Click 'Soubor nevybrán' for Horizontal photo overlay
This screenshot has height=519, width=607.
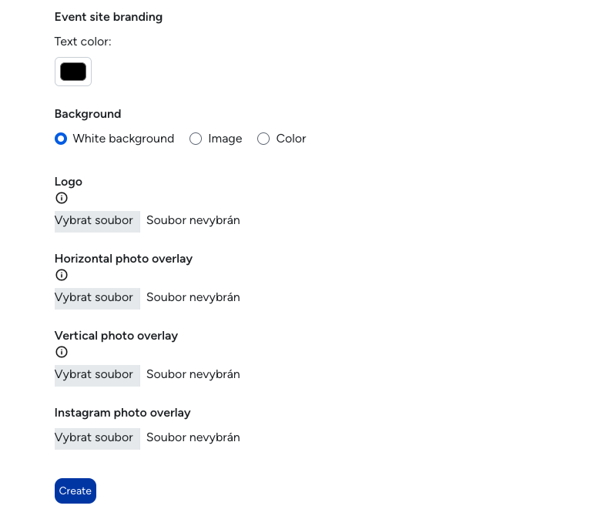pyautogui.click(x=193, y=297)
